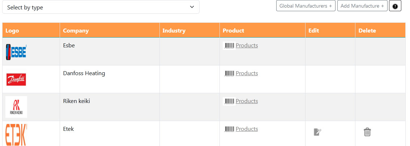Screen dimensions: 410x146
Task: Click the Company column header
Action: point(76,31)
